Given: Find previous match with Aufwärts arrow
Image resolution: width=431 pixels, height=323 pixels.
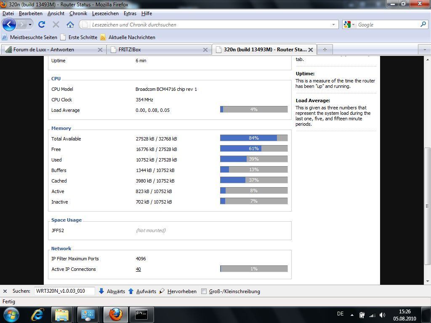Looking at the screenshot, I should click(142, 291).
